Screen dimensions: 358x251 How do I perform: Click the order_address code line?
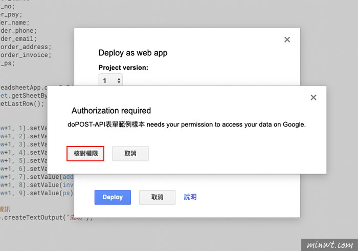pos(26,47)
